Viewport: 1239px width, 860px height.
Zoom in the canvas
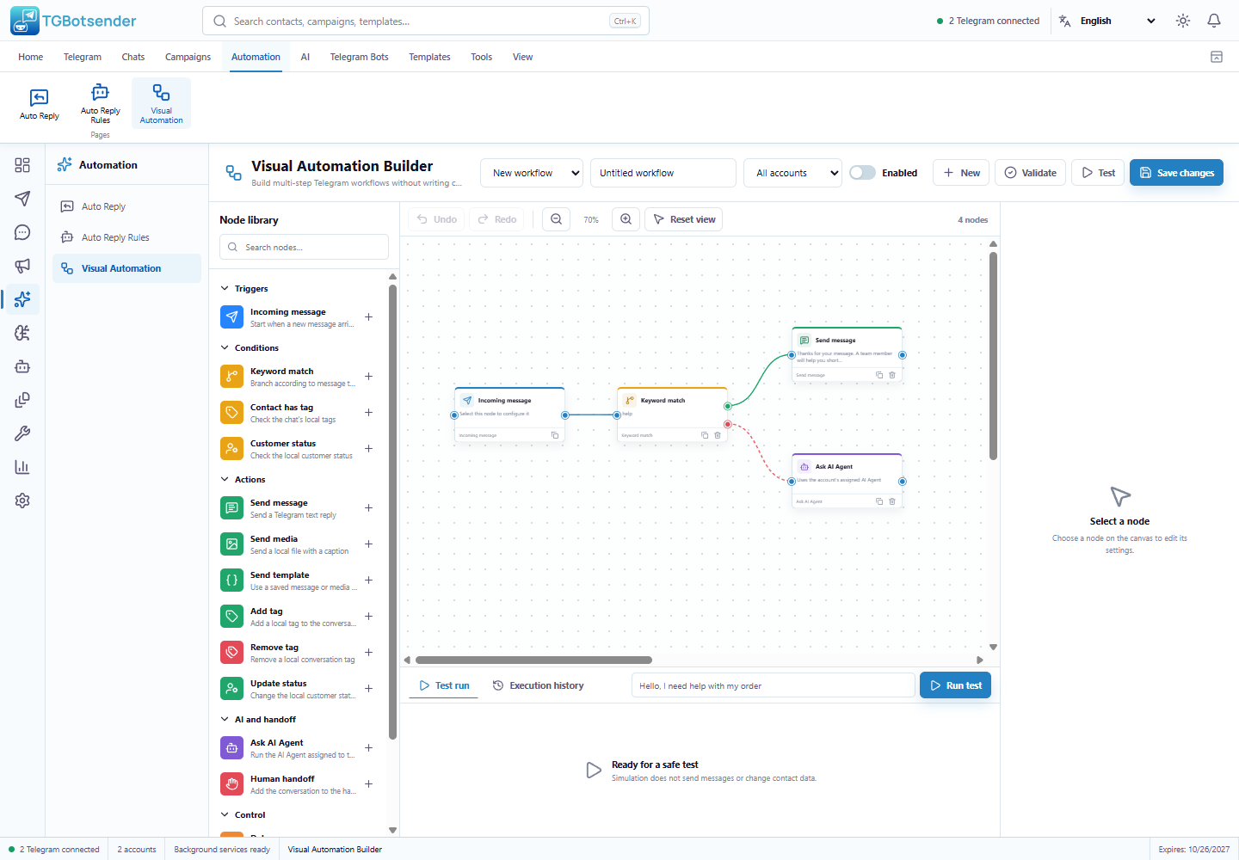click(x=626, y=219)
